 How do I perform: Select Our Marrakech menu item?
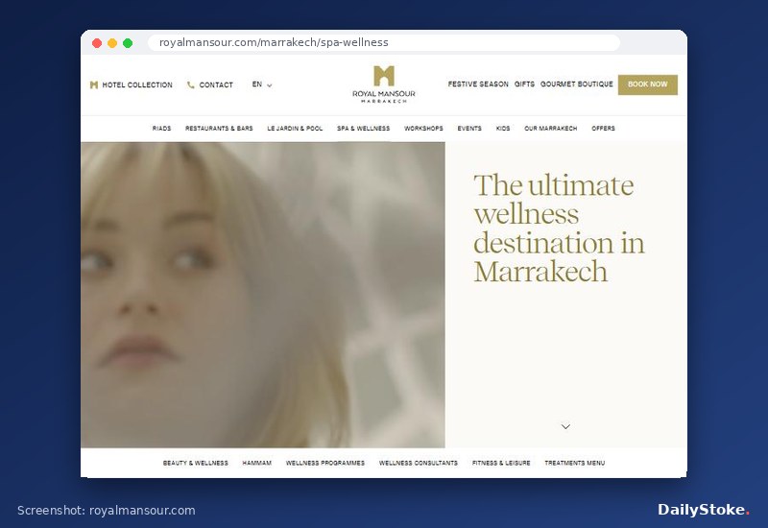click(550, 129)
